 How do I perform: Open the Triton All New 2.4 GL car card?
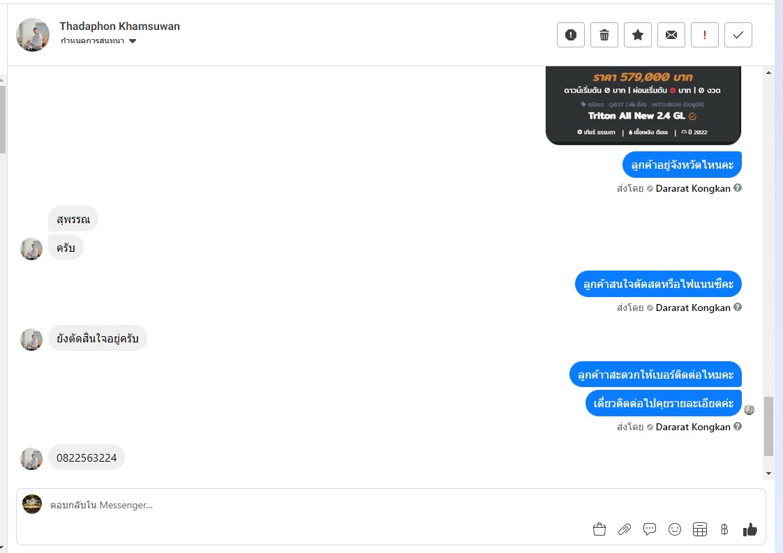(x=643, y=105)
